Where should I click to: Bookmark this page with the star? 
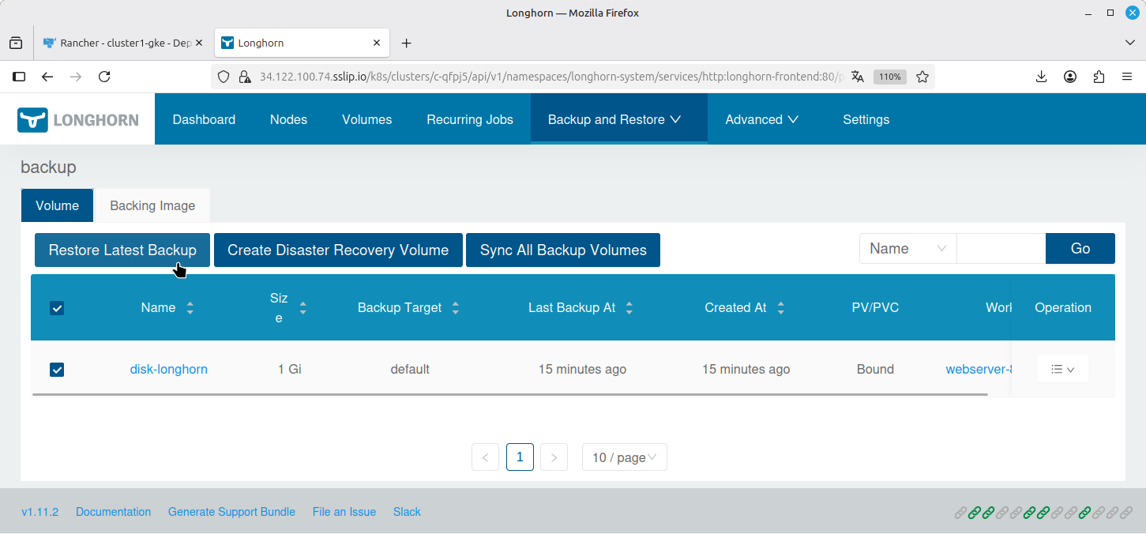click(922, 77)
